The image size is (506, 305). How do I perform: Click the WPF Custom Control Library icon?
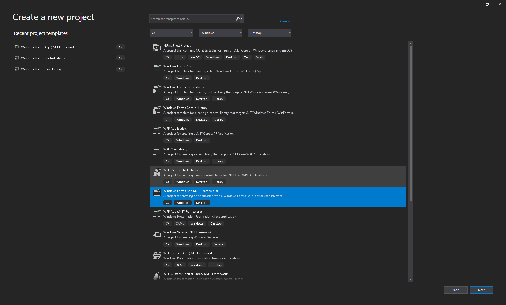coord(157,276)
